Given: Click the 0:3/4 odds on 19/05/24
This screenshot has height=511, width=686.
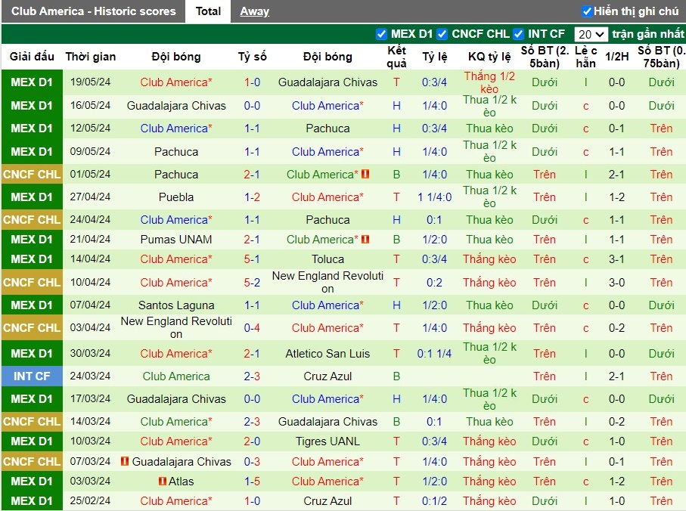Looking at the screenshot, I should 434,82.
